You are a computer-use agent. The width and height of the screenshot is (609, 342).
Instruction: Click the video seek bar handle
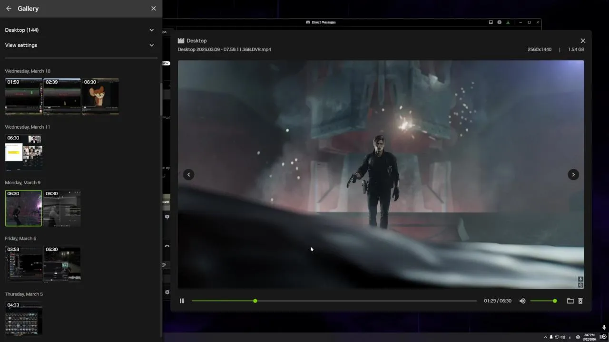[255, 301]
